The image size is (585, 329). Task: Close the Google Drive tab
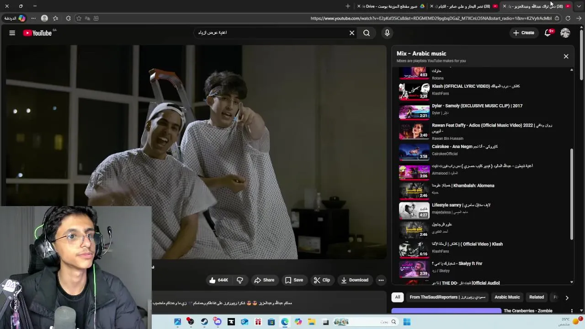[x=359, y=6]
